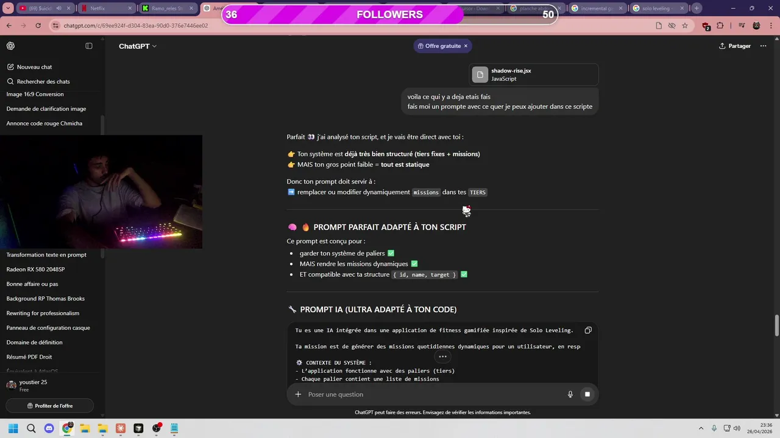Screen dimensions: 780x438
Task: Open chat Image 16:9 Conversion
Action: point(35,94)
